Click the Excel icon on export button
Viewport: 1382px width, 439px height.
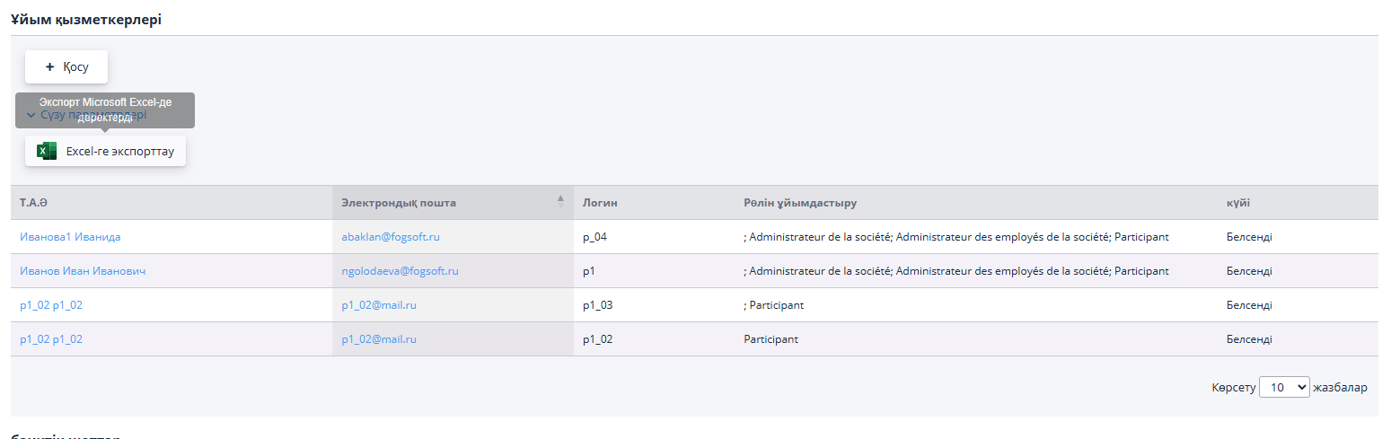coord(47,152)
